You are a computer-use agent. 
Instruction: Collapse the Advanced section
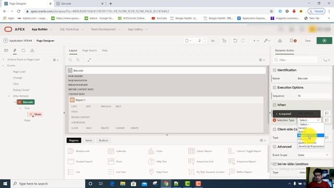[x=275, y=147]
